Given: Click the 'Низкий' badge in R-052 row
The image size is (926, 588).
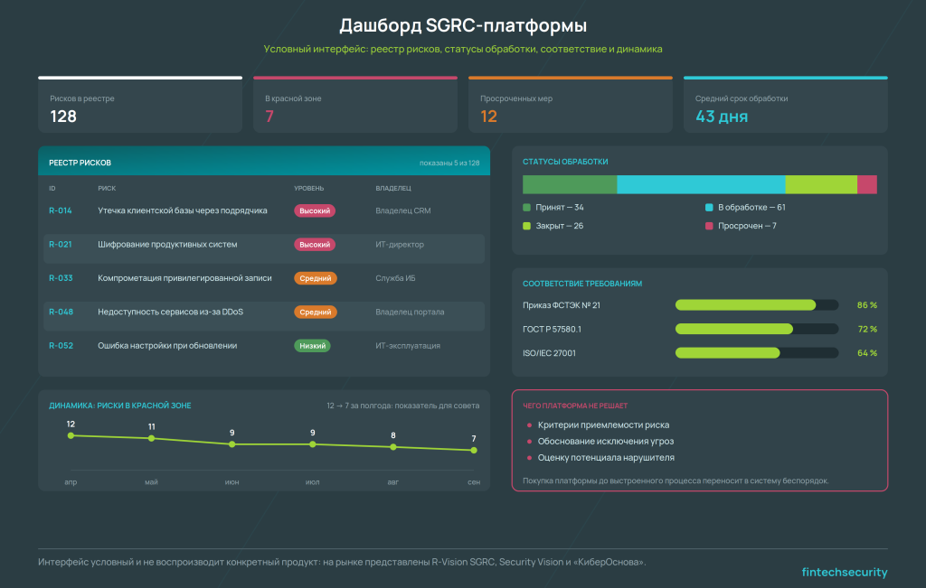Looking at the screenshot, I should tap(312, 346).
